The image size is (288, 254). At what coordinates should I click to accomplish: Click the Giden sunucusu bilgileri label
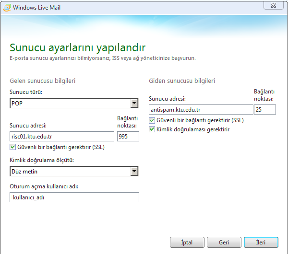182,81
